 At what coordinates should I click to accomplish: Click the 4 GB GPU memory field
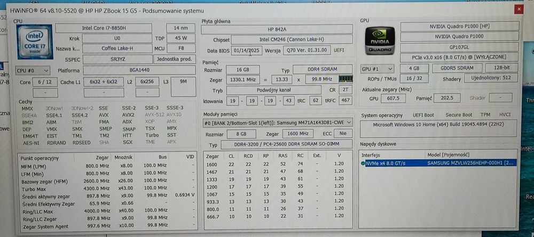pyautogui.click(x=414, y=68)
